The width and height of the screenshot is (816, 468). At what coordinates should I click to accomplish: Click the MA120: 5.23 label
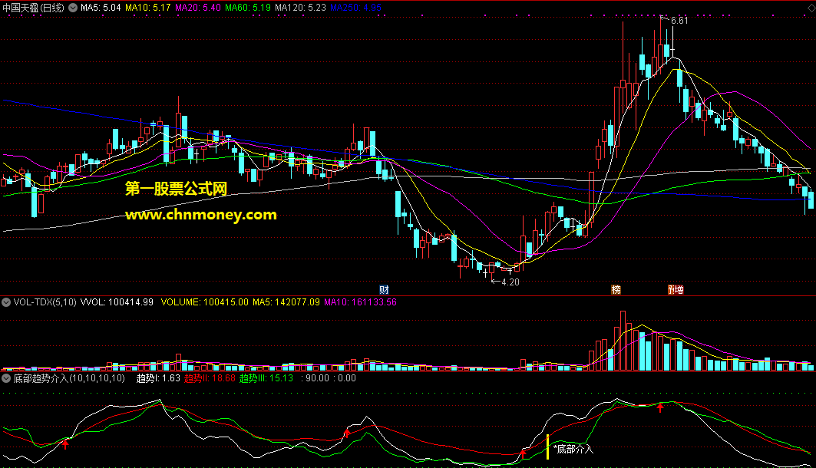pos(300,8)
